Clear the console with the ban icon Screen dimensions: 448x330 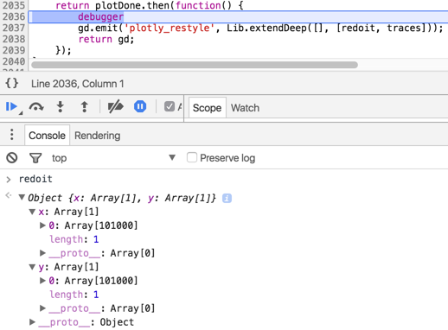click(12, 158)
